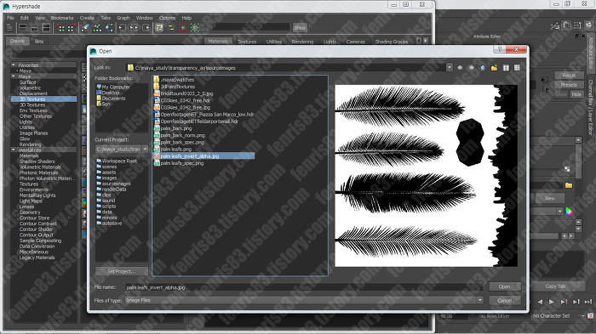Image resolution: width=596 pixels, height=334 pixels.
Task: Open the 3dPaintTextures folder
Action: point(177,87)
